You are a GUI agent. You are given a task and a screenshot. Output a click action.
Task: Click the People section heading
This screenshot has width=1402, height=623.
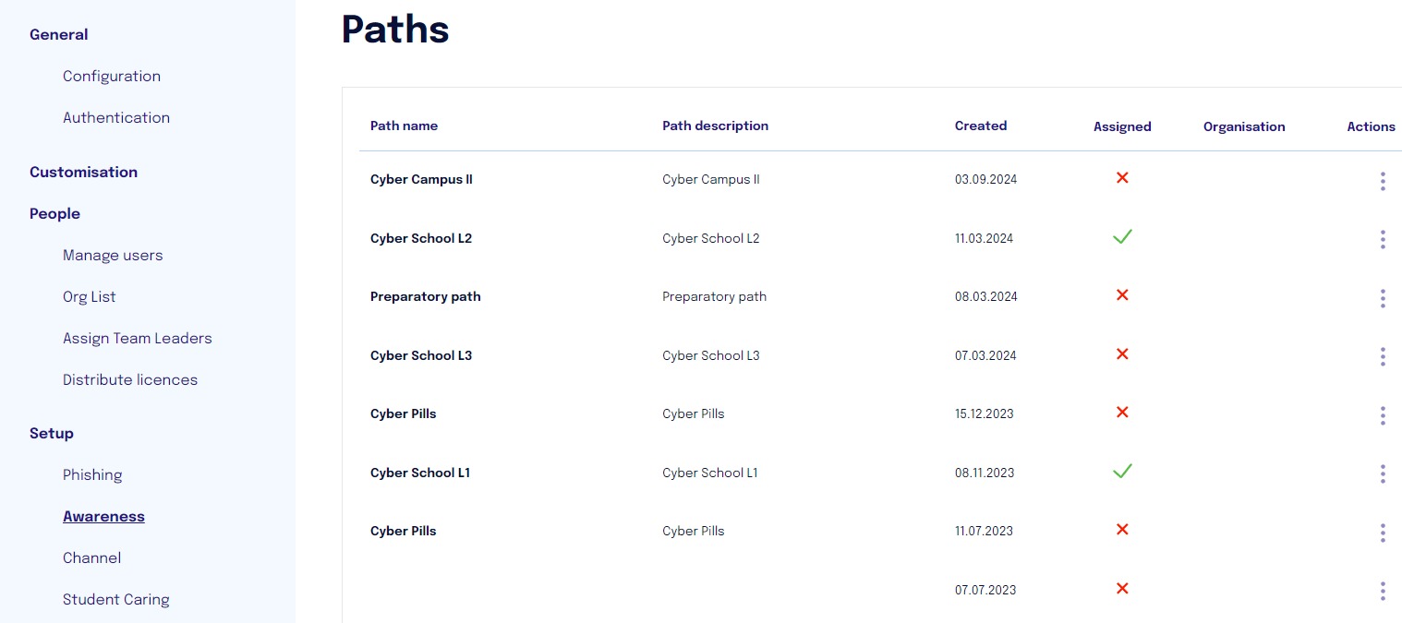[54, 214]
